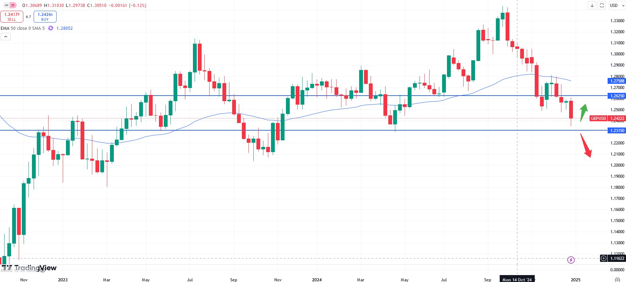Screen dimensions: 626x282
Task: Select the green up arrow drawing
Action: (584, 112)
